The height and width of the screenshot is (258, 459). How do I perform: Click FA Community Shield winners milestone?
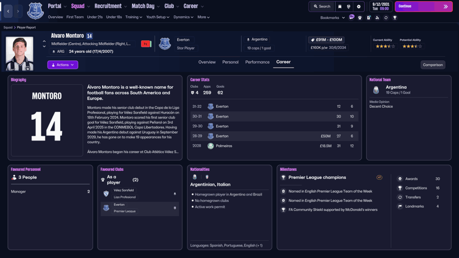pyautogui.click(x=333, y=210)
